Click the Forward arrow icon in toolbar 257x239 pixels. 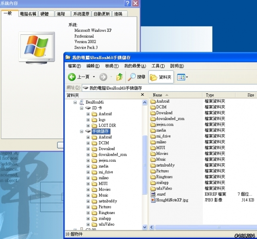[103, 77]
